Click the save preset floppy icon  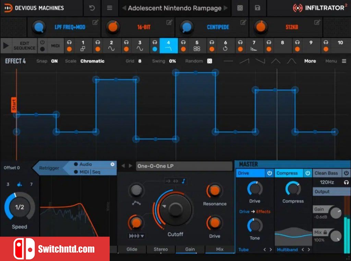(x=257, y=8)
